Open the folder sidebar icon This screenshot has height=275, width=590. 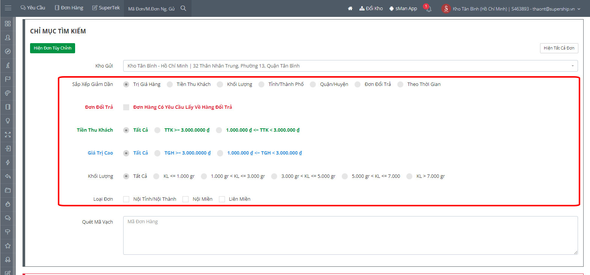[8, 190]
